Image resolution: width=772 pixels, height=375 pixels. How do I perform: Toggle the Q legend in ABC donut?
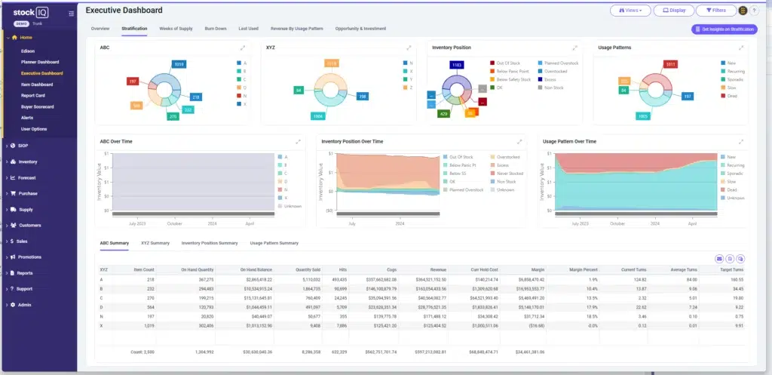[x=242, y=88]
